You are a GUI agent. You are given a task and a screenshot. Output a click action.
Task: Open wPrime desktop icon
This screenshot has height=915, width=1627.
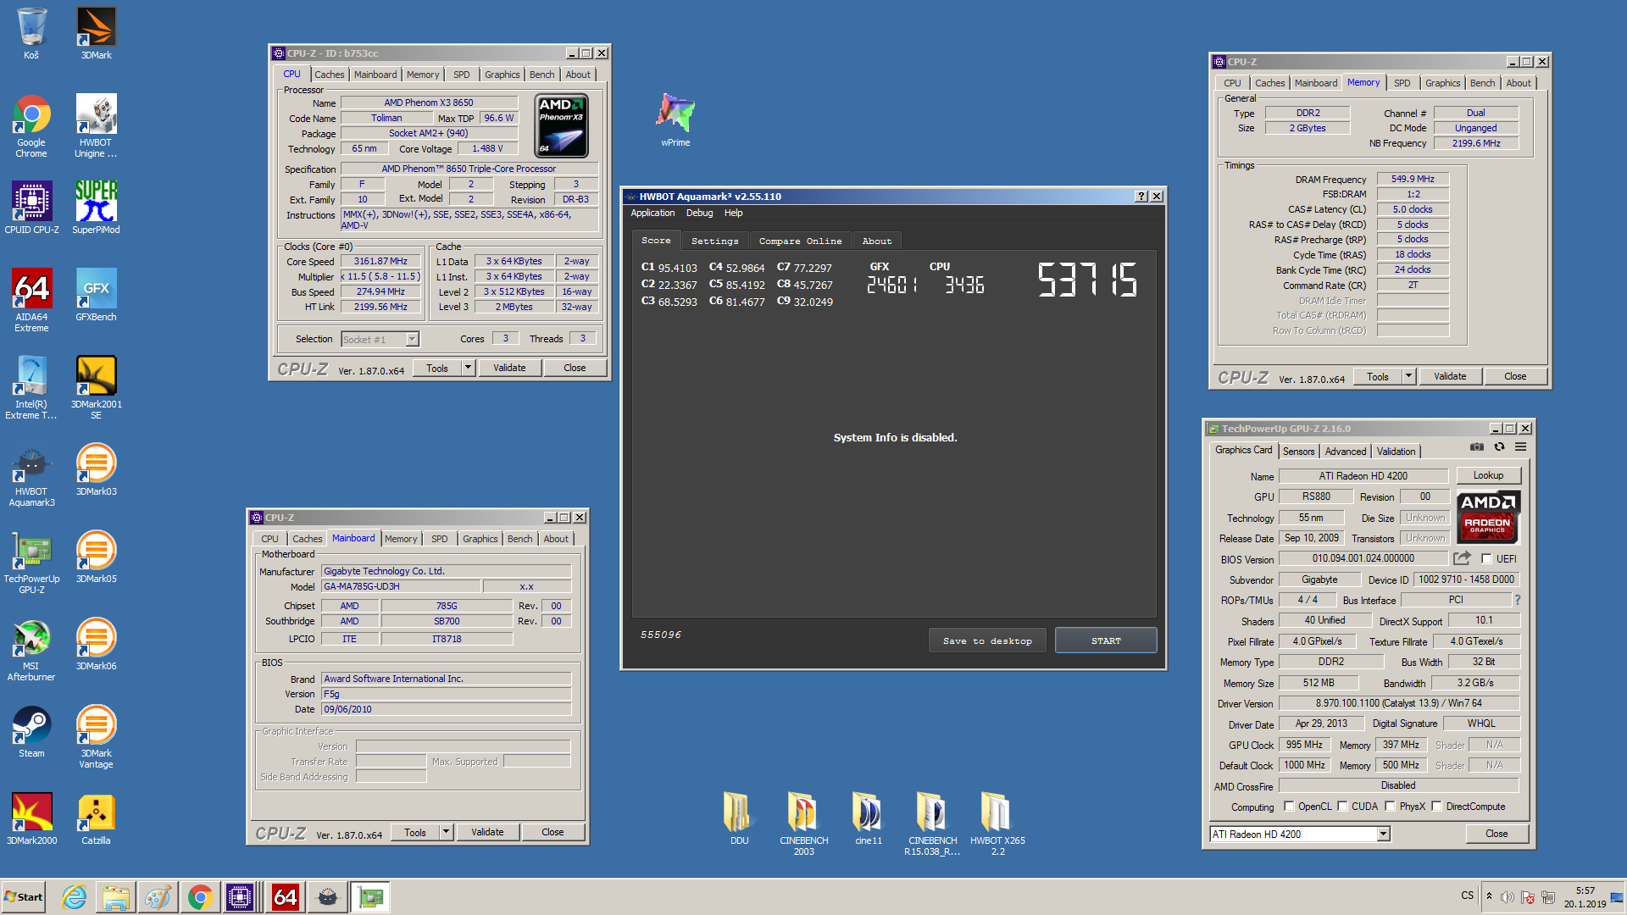(675, 121)
